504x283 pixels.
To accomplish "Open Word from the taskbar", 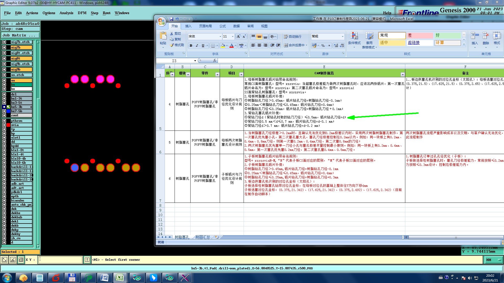I will [x=104, y=278].
